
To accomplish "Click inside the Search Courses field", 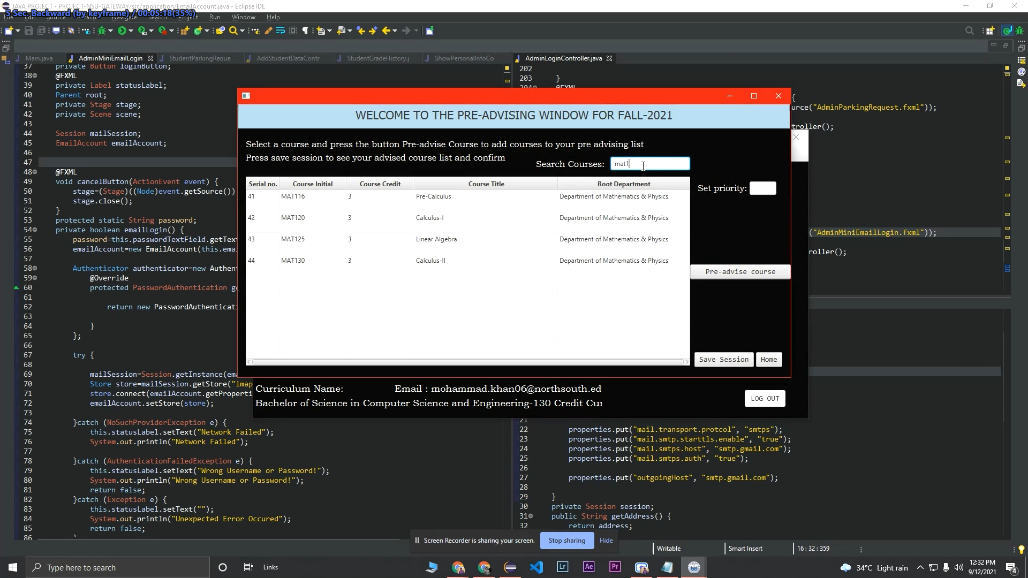I will click(649, 164).
